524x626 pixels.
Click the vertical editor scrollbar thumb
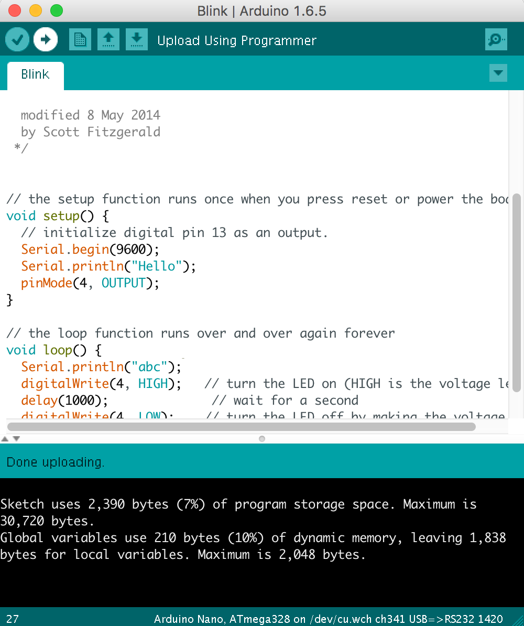tap(517, 293)
